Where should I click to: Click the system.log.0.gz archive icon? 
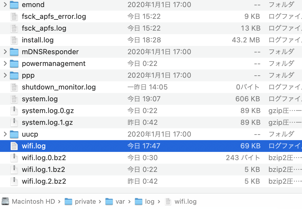coord(14,111)
